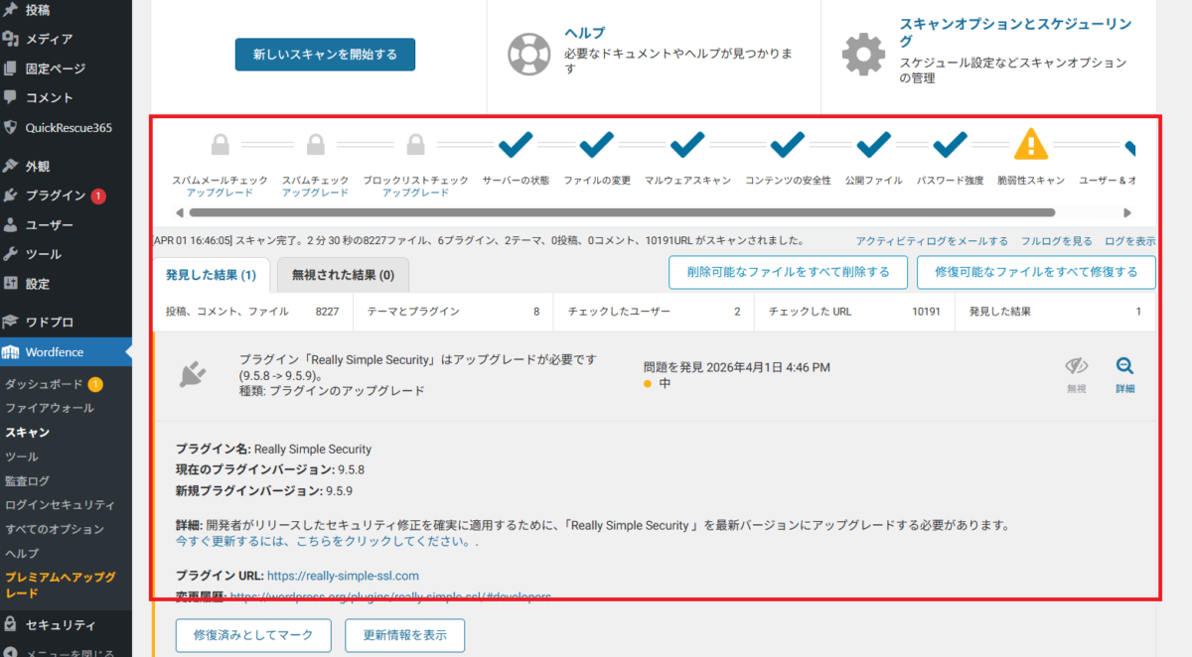Open the プラグイン sidebar menu
This screenshot has height=657, width=1192.
pos(56,196)
